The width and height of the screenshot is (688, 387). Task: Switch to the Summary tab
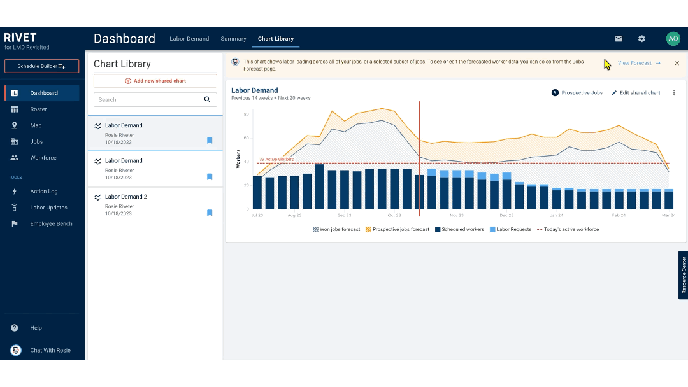[233, 38]
